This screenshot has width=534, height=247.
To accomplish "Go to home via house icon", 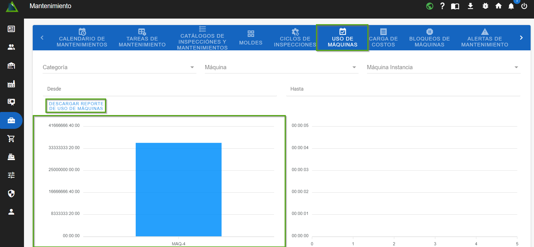I will pyautogui.click(x=498, y=6).
